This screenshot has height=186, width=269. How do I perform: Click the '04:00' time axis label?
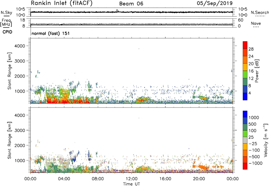point(64,179)
